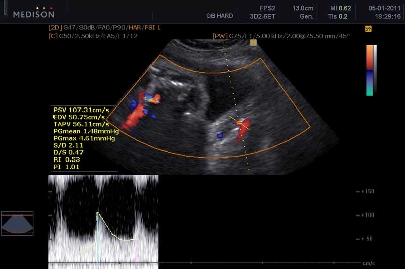Click the color Doppler velocity scale bar

pyautogui.click(x=369, y=70)
